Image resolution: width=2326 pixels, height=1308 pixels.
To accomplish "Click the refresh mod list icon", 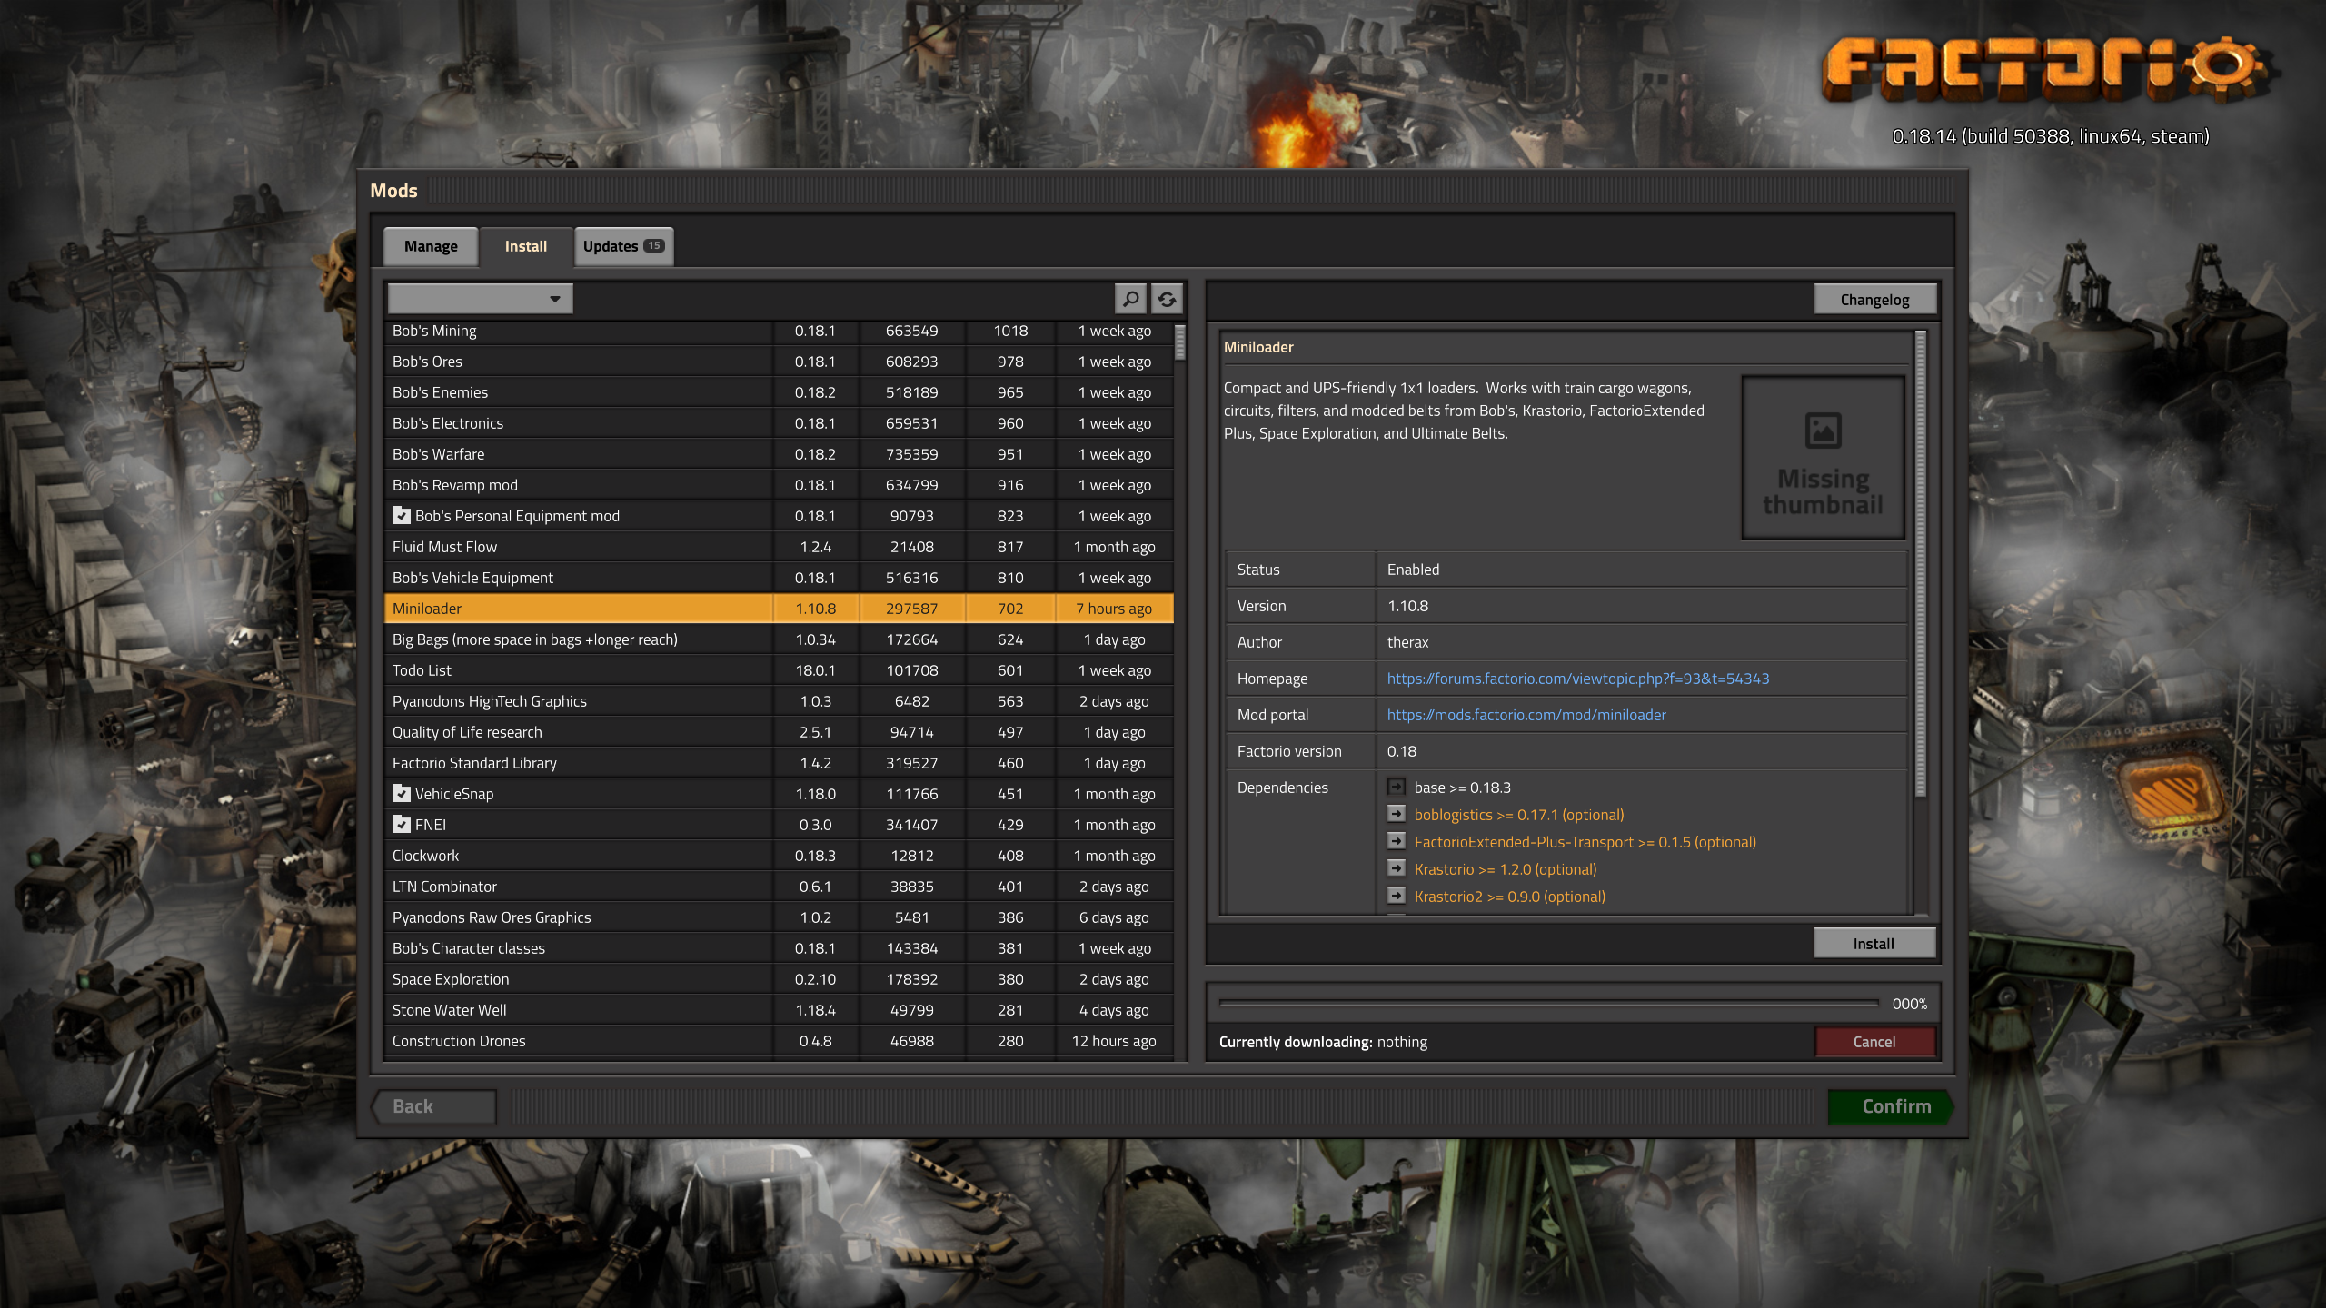I will (1167, 298).
